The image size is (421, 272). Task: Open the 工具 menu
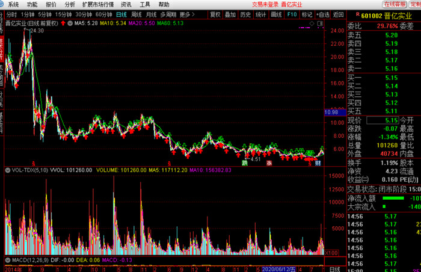tap(145, 4)
